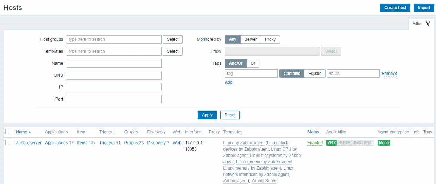This screenshot has height=184, width=436.
Task: Open Graphs link for Zabbix server
Action: tap(131, 143)
